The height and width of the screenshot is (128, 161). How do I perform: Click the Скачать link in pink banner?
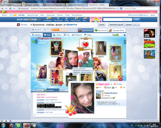click(x=56, y=12)
